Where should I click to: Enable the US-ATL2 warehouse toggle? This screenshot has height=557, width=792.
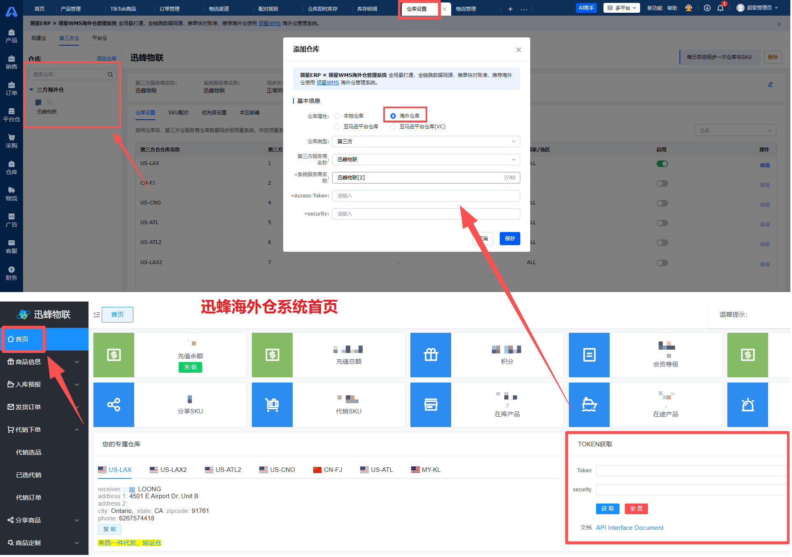tap(662, 243)
